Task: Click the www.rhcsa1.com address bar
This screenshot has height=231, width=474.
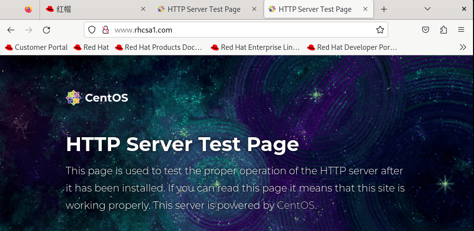Action: pos(236,30)
